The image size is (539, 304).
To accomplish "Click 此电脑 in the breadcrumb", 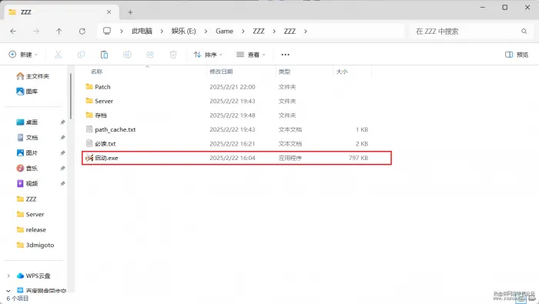I will click(142, 32).
